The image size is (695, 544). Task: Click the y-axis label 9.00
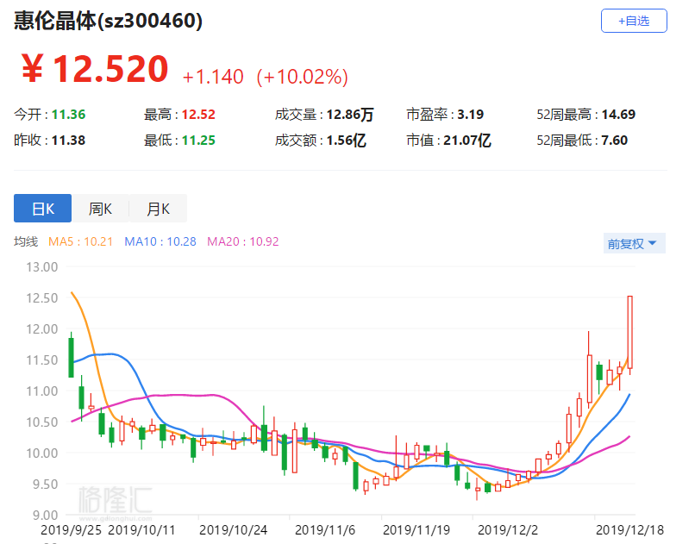[45, 516]
